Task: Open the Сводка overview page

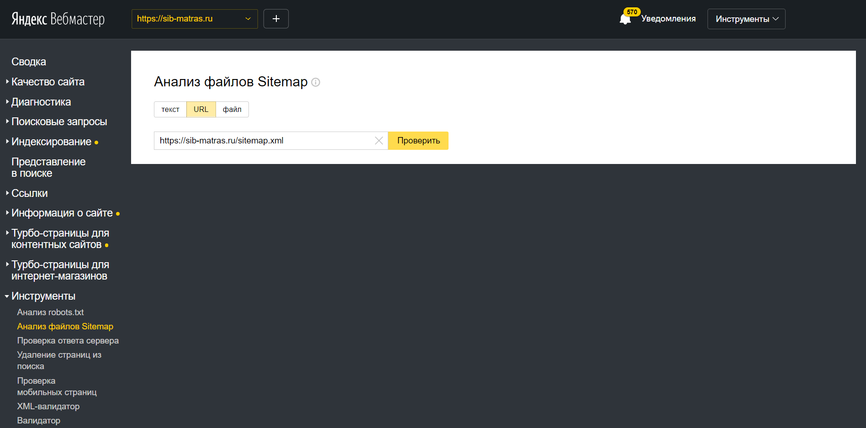Action: (28, 62)
